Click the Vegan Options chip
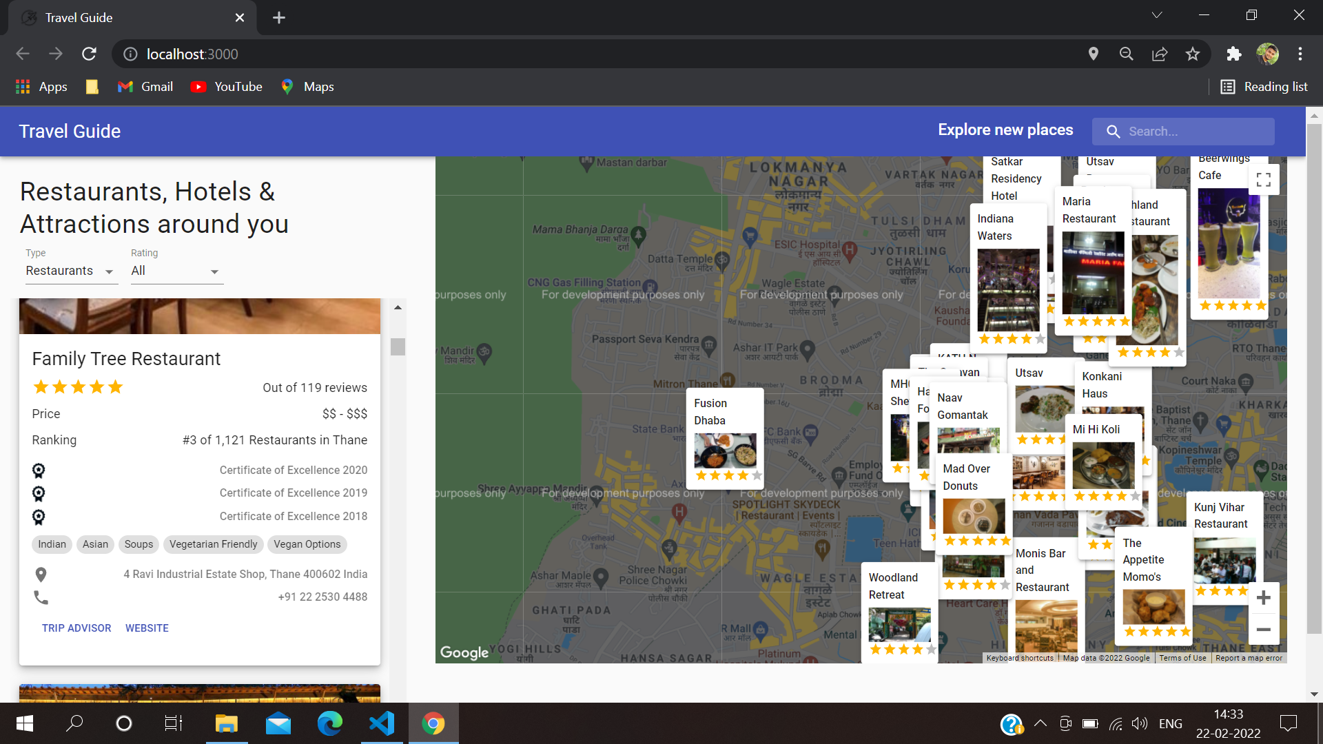This screenshot has height=744, width=1323. pyautogui.click(x=307, y=544)
